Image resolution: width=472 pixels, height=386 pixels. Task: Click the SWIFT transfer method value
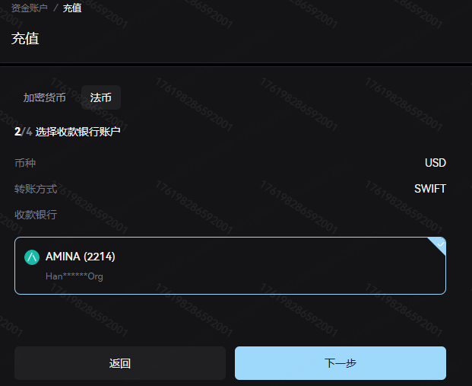pos(430,189)
